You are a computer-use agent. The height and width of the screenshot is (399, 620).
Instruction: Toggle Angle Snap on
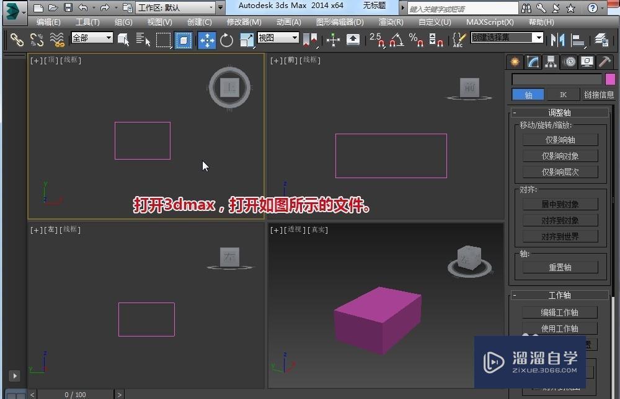tap(396, 40)
